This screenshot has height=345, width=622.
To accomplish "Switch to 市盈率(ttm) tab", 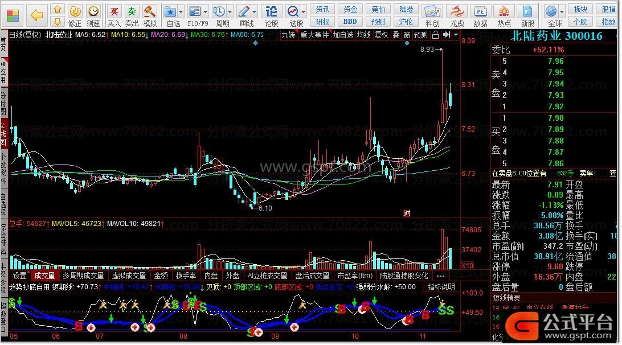I will coord(355,276).
